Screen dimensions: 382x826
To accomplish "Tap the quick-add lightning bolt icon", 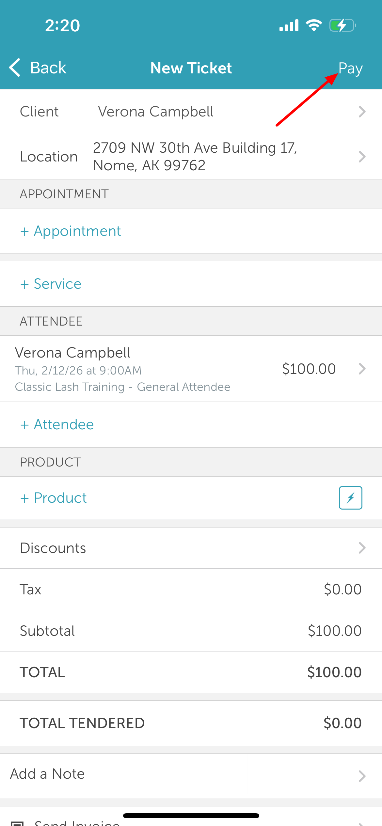I will [350, 498].
